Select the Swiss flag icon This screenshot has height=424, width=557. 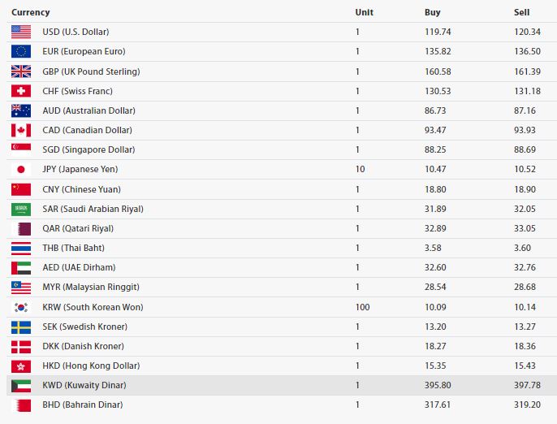tap(21, 91)
